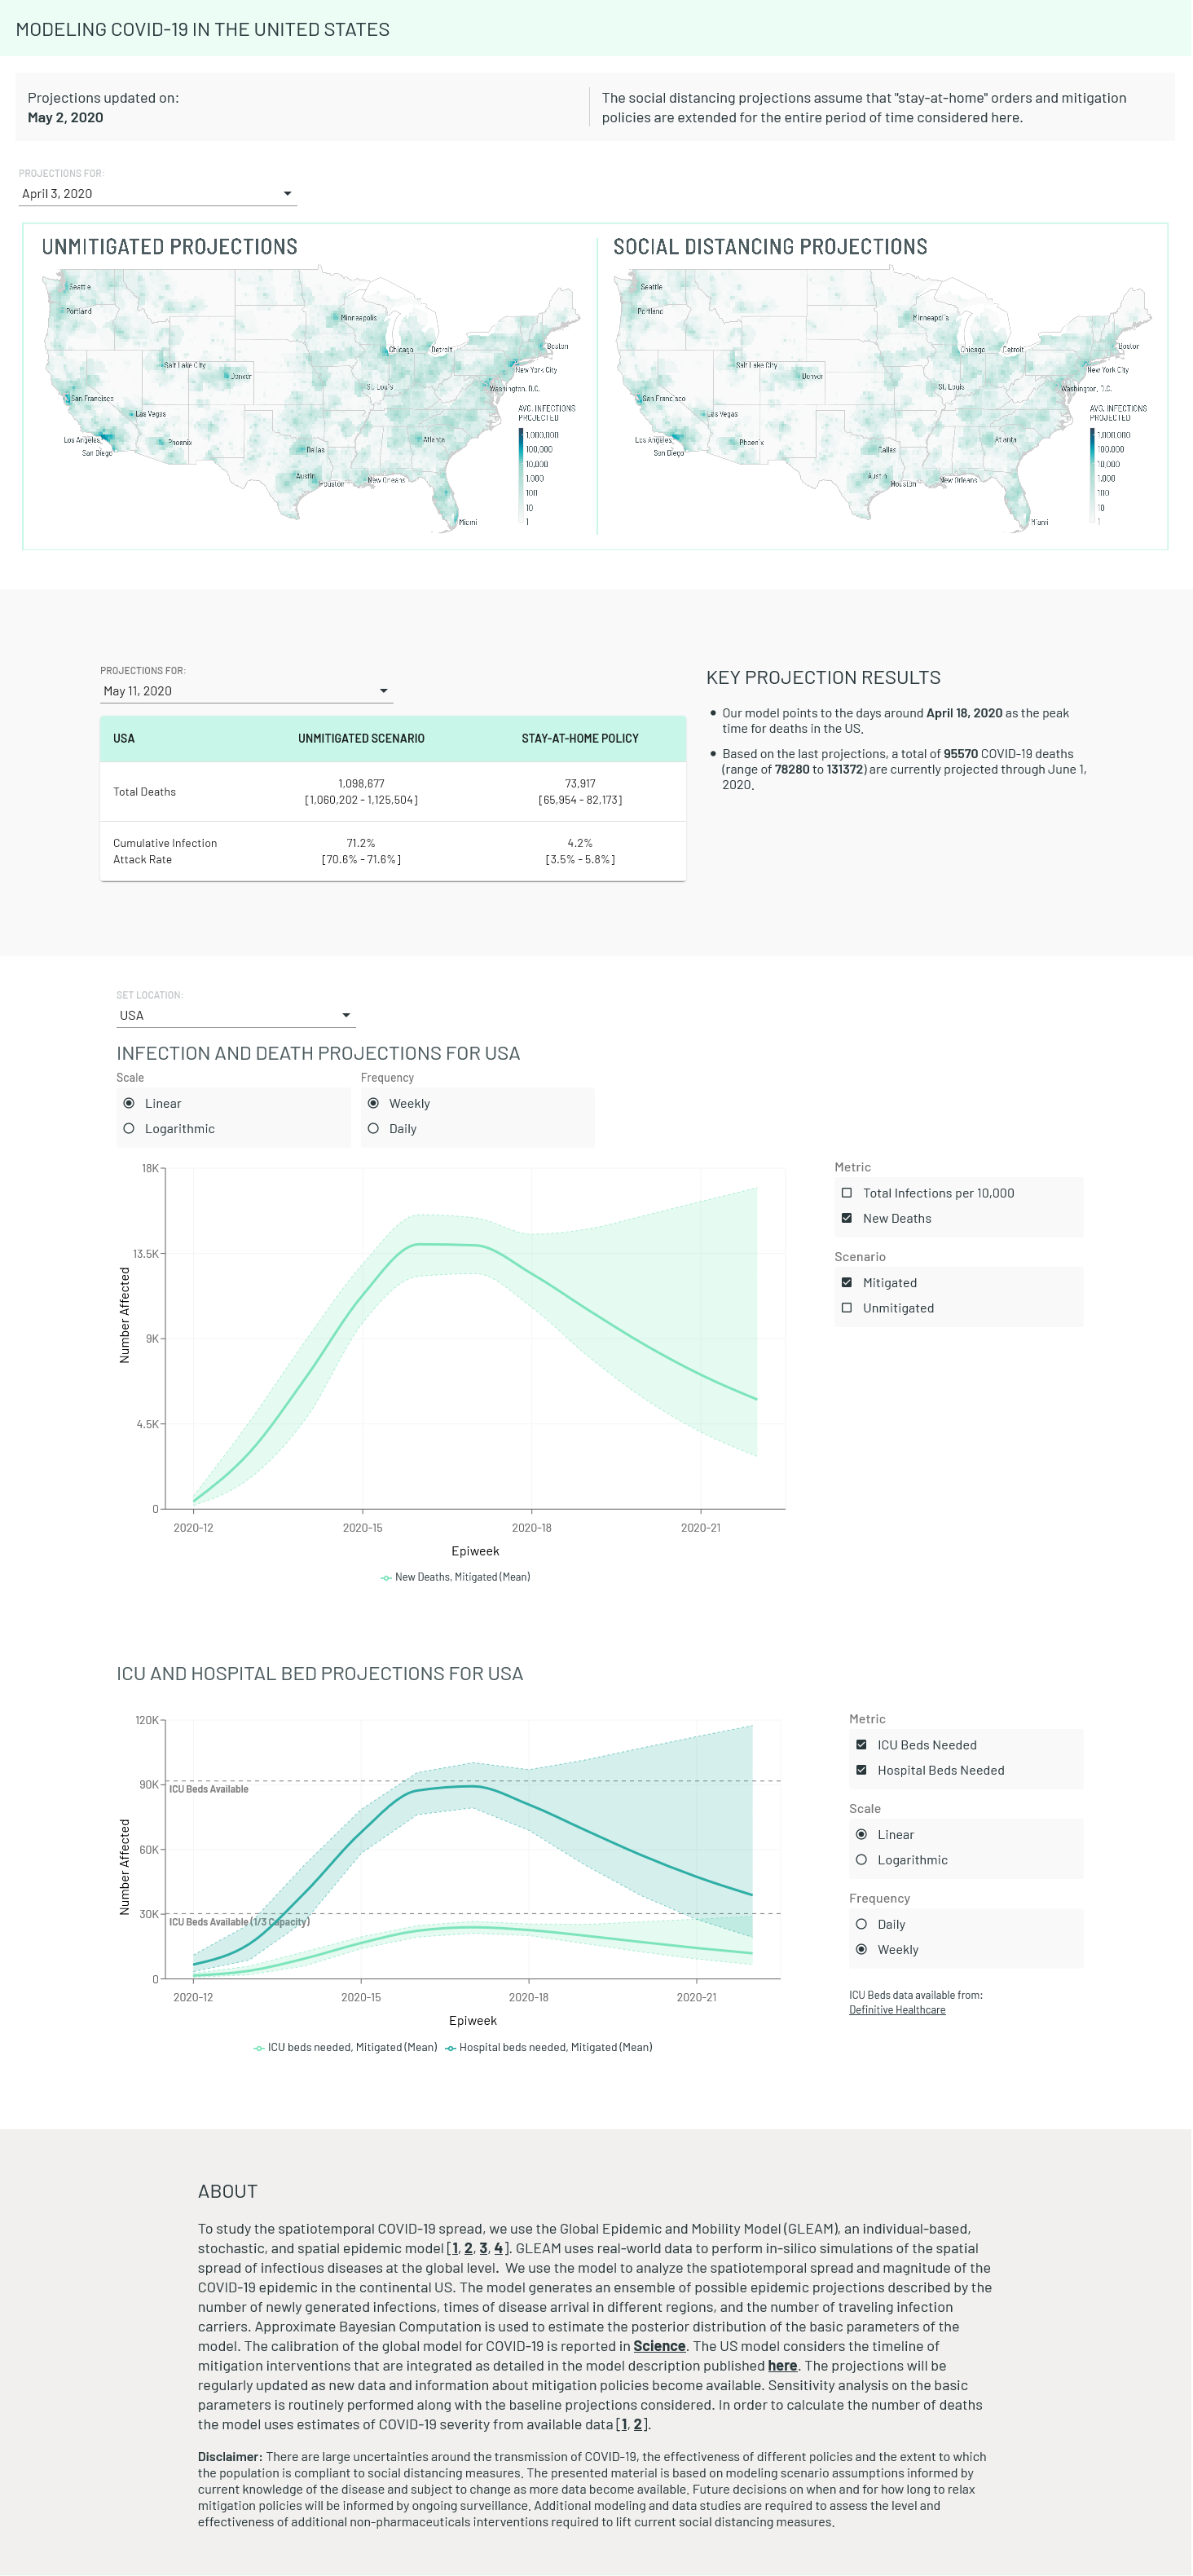The image size is (1193, 2576).
Task: Expand the May 11, 2020 date dropdown
Action: click(245, 691)
